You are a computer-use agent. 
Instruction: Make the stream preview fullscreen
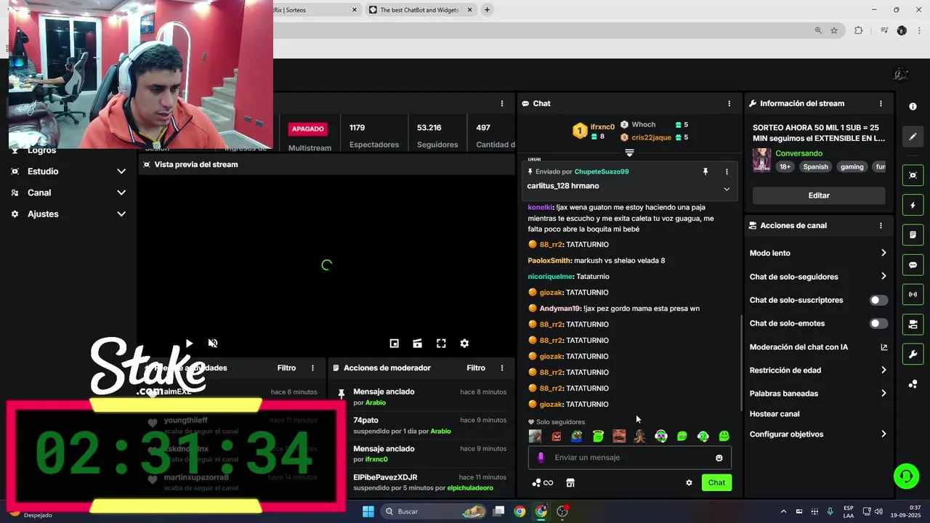pos(441,344)
